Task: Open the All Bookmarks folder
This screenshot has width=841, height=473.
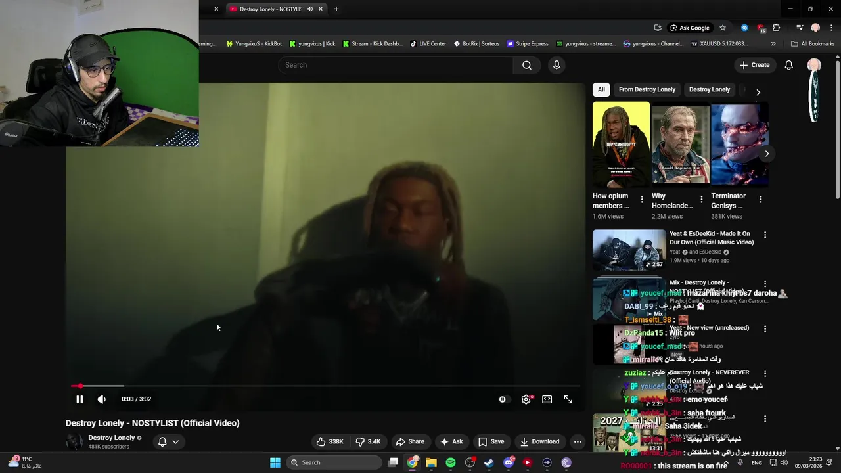Action: [x=813, y=44]
